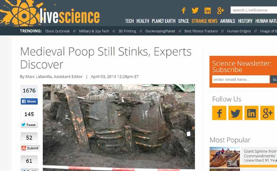Click the Ebola Outbreak trending link
The height and width of the screenshot is (171, 277).
pyautogui.click(x=57, y=31)
